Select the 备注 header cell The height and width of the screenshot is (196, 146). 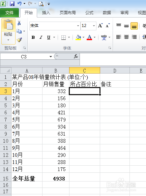(x=115, y=84)
